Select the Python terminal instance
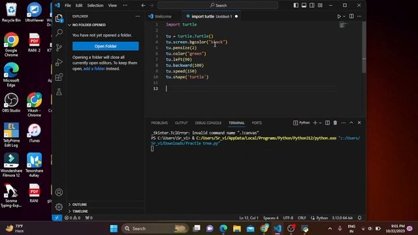 click(x=302, y=123)
